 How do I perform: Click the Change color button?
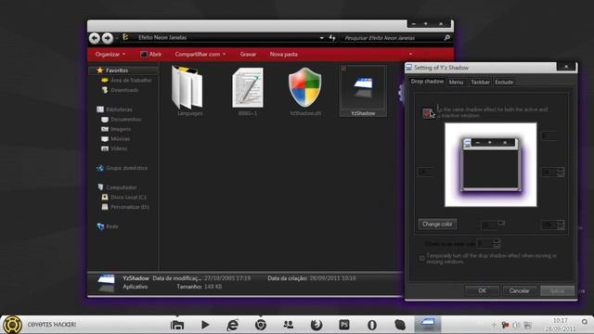437,225
